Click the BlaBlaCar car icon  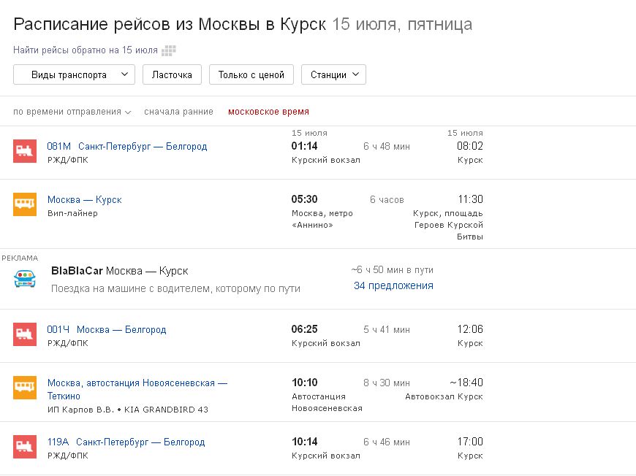(25, 279)
